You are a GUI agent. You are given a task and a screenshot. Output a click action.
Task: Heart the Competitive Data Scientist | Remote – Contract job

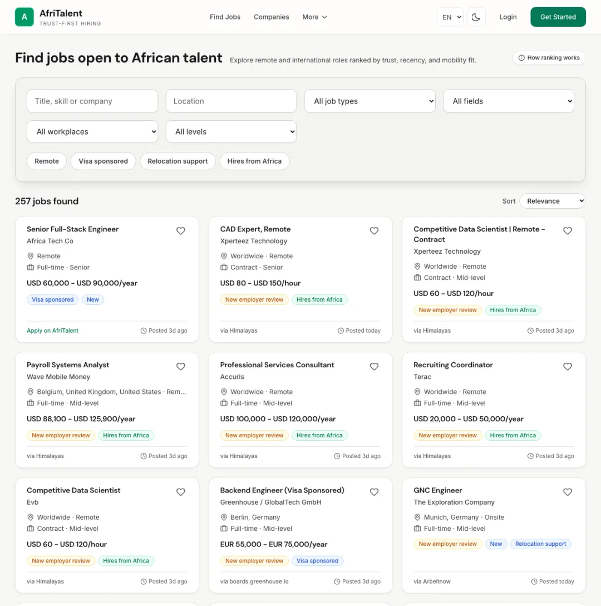tap(568, 231)
